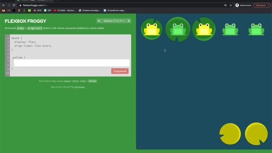Go to the next level arrow
The height and width of the screenshot is (153, 272).
point(129,21)
